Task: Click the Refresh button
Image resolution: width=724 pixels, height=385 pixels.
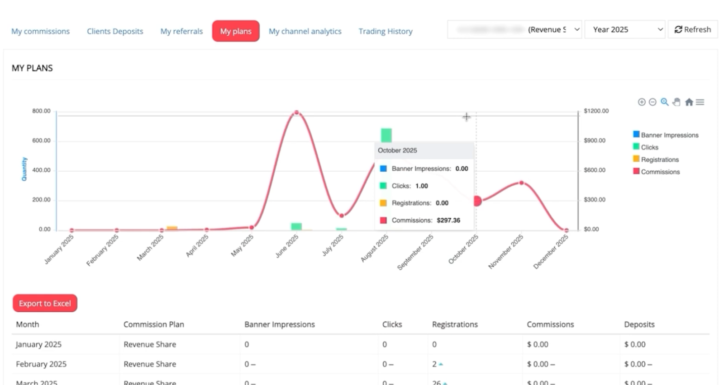Action: pyautogui.click(x=693, y=29)
